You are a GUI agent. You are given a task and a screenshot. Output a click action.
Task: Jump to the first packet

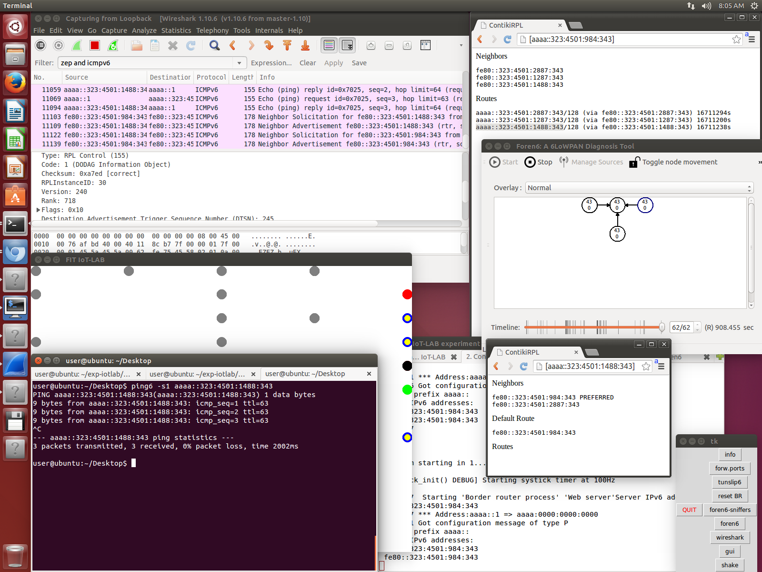[287, 45]
